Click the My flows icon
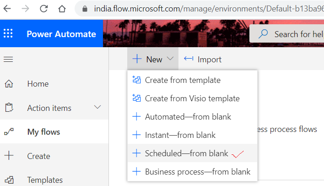This screenshot has width=324, height=186. 8,132
